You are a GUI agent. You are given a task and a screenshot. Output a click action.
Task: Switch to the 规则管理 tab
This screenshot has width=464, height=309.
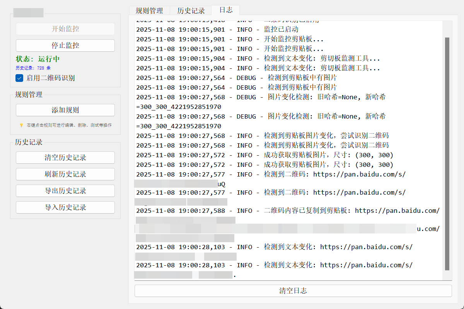(149, 10)
